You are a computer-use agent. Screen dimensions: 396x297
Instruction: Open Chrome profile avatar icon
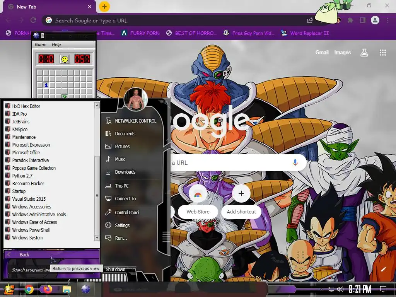click(375, 20)
